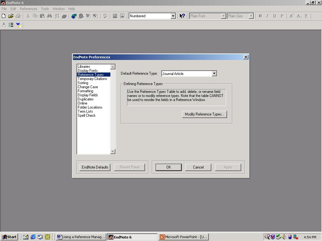Toggle Bold formatting button
Viewport: 322px width, 241px height.
pyautogui.click(x=260, y=16)
